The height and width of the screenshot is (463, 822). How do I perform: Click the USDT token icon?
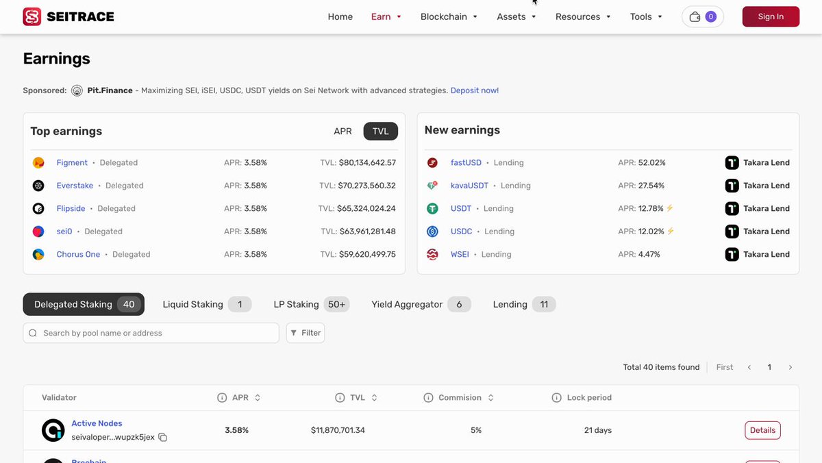[x=432, y=209]
